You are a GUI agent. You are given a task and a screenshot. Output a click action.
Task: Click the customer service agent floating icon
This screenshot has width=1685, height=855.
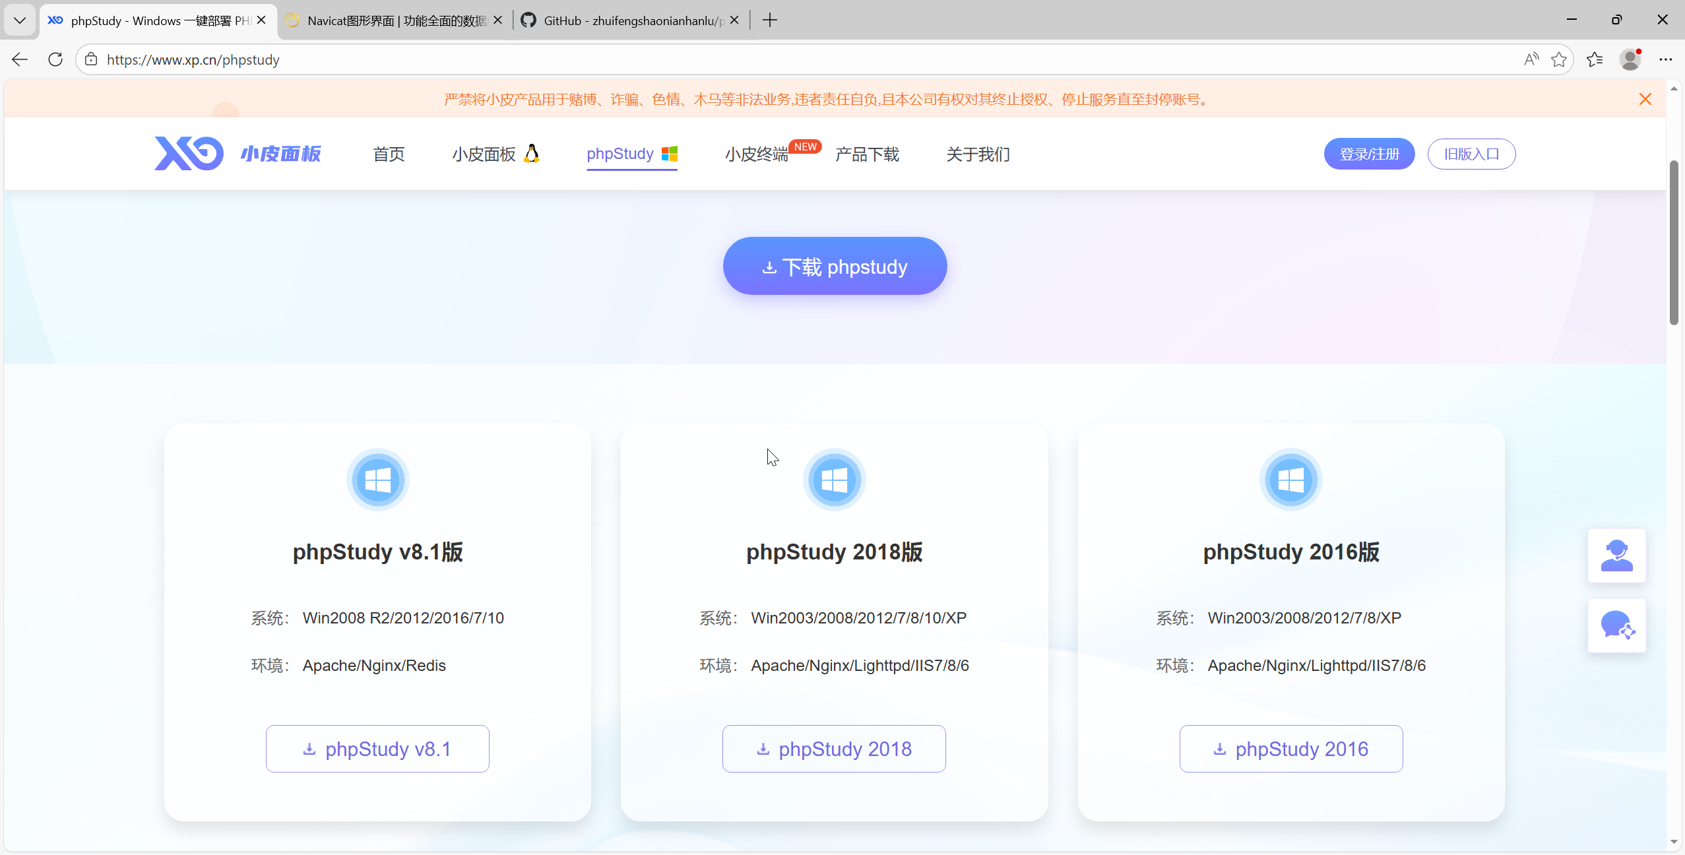(1616, 555)
